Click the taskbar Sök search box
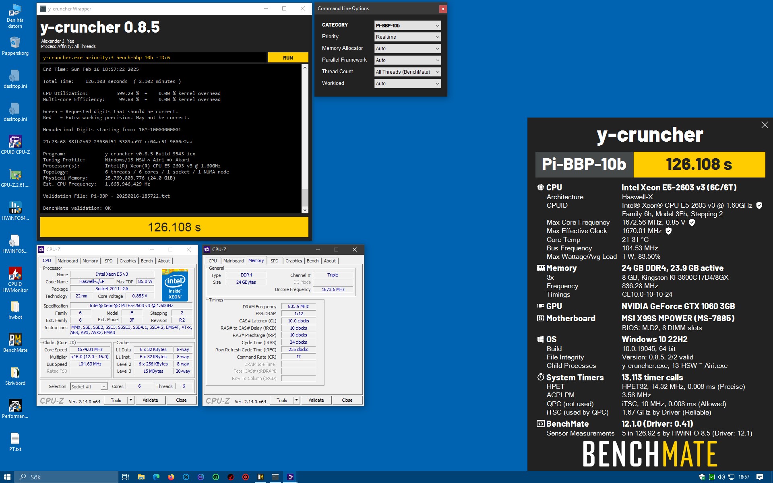Viewport: 773px width, 483px height. click(x=67, y=477)
